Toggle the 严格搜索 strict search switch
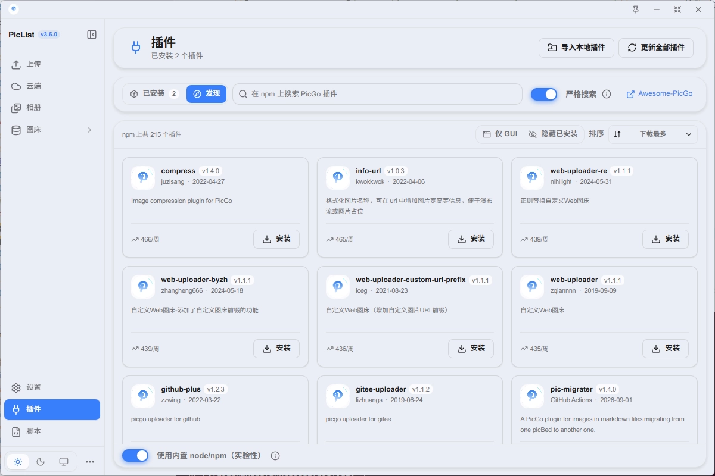 click(544, 94)
